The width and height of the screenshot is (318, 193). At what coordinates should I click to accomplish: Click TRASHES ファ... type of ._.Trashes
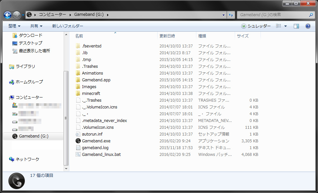tap(213, 100)
